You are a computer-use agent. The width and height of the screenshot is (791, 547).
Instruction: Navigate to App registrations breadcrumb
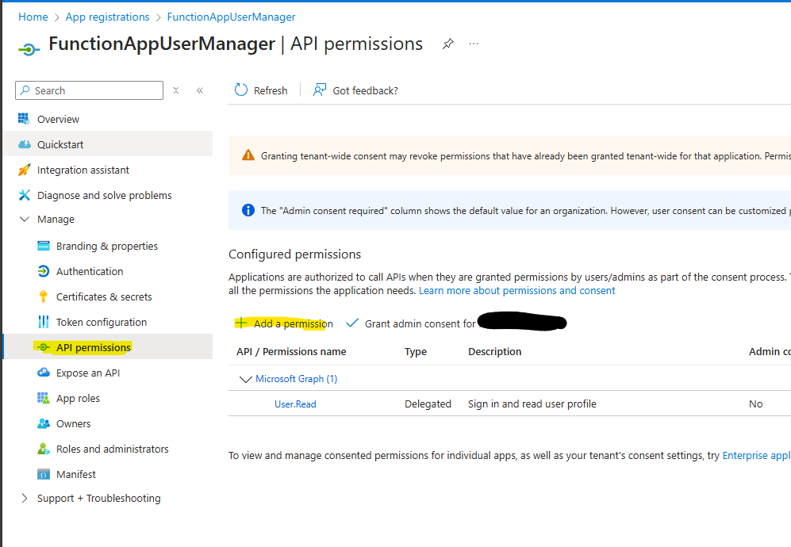pos(107,17)
